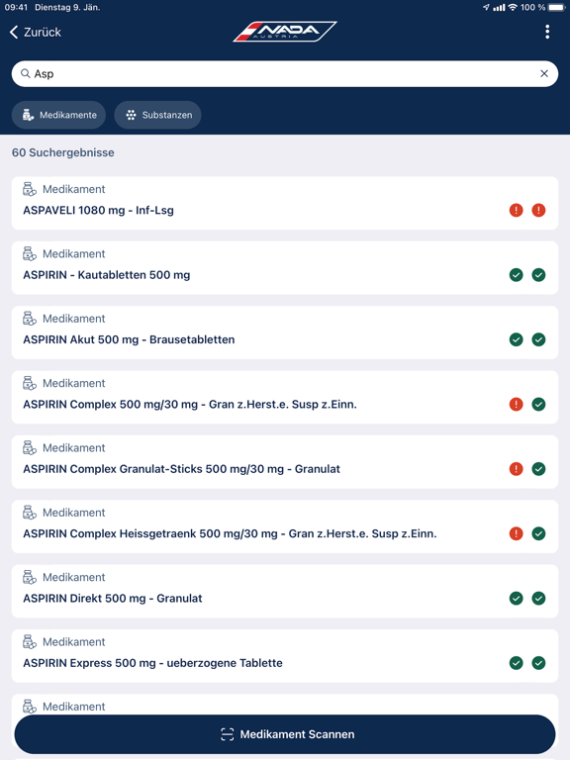This screenshot has width=570, height=760.
Task: Tap red warning icon for ASPIRIN Complex Heissgetraenk
Action: coord(517,533)
